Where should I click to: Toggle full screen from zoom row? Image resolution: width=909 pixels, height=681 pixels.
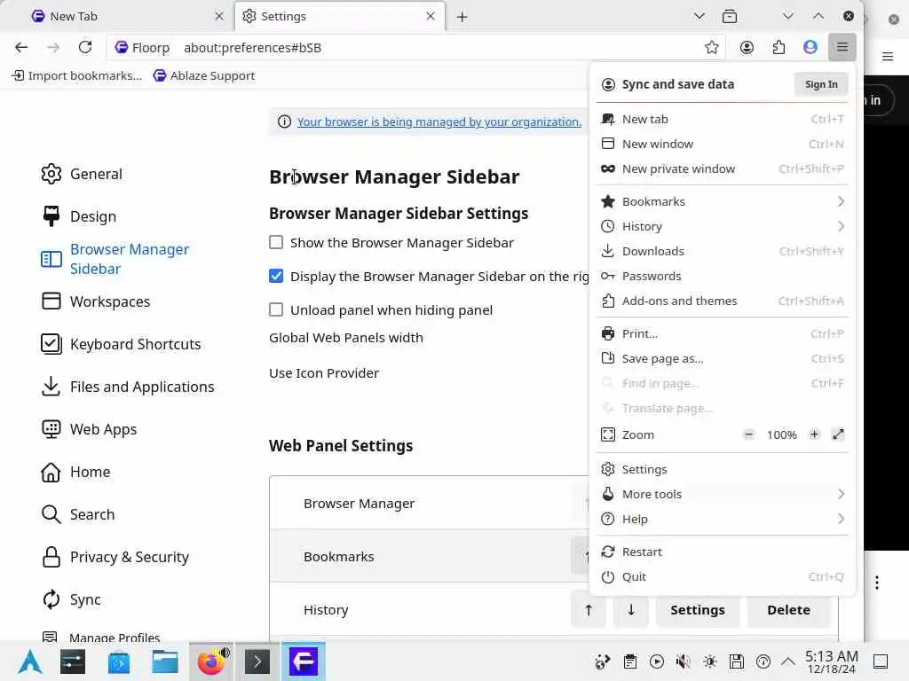point(838,434)
